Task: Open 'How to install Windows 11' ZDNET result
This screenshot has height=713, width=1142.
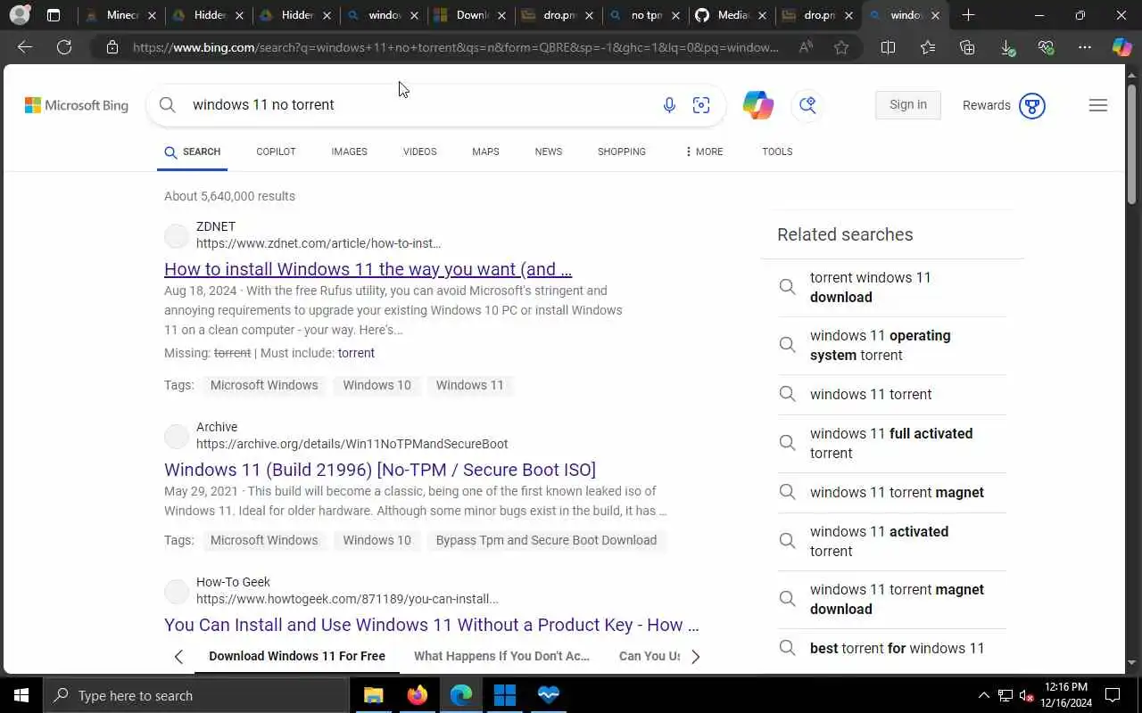Action: [368, 269]
